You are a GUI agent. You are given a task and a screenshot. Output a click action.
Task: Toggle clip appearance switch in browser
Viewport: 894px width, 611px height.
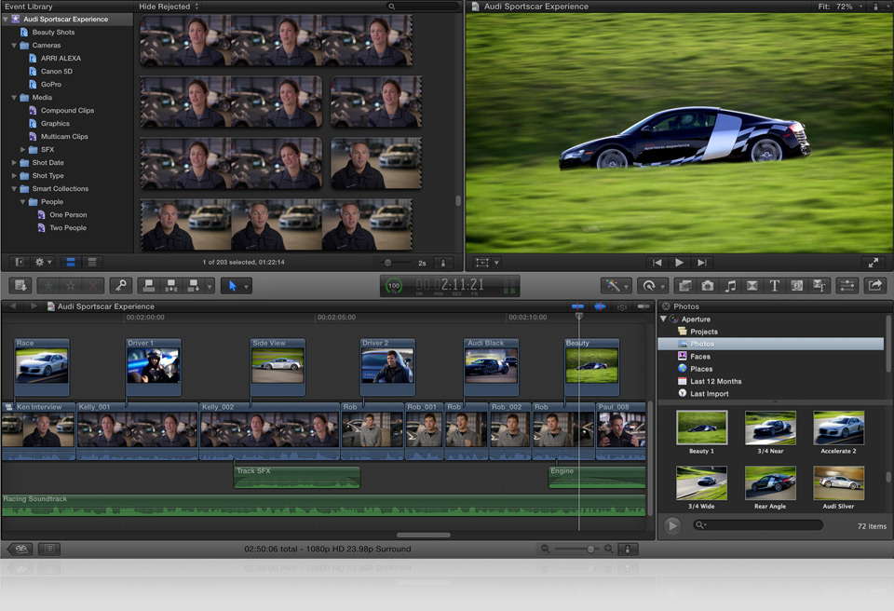(x=443, y=263)
